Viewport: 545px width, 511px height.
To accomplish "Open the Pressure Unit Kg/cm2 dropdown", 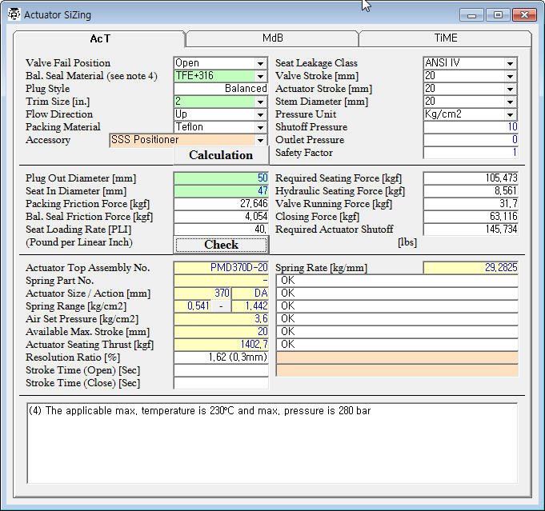I will tap(510, 114).
